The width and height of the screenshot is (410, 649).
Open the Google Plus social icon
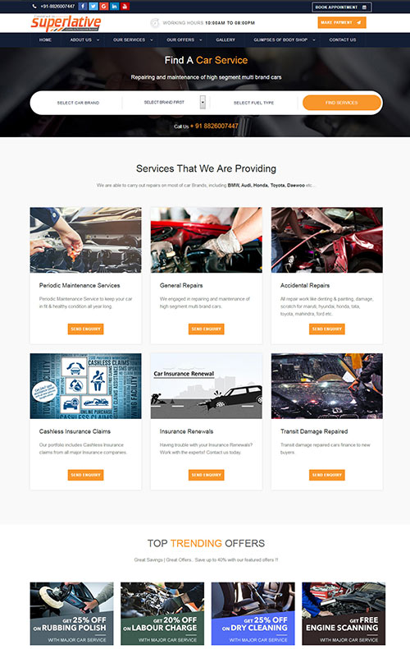click(x=104, y=7)
